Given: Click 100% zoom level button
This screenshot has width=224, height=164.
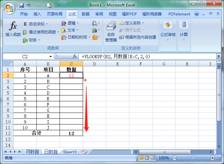Looking at the screenshot, I should 164,158.
